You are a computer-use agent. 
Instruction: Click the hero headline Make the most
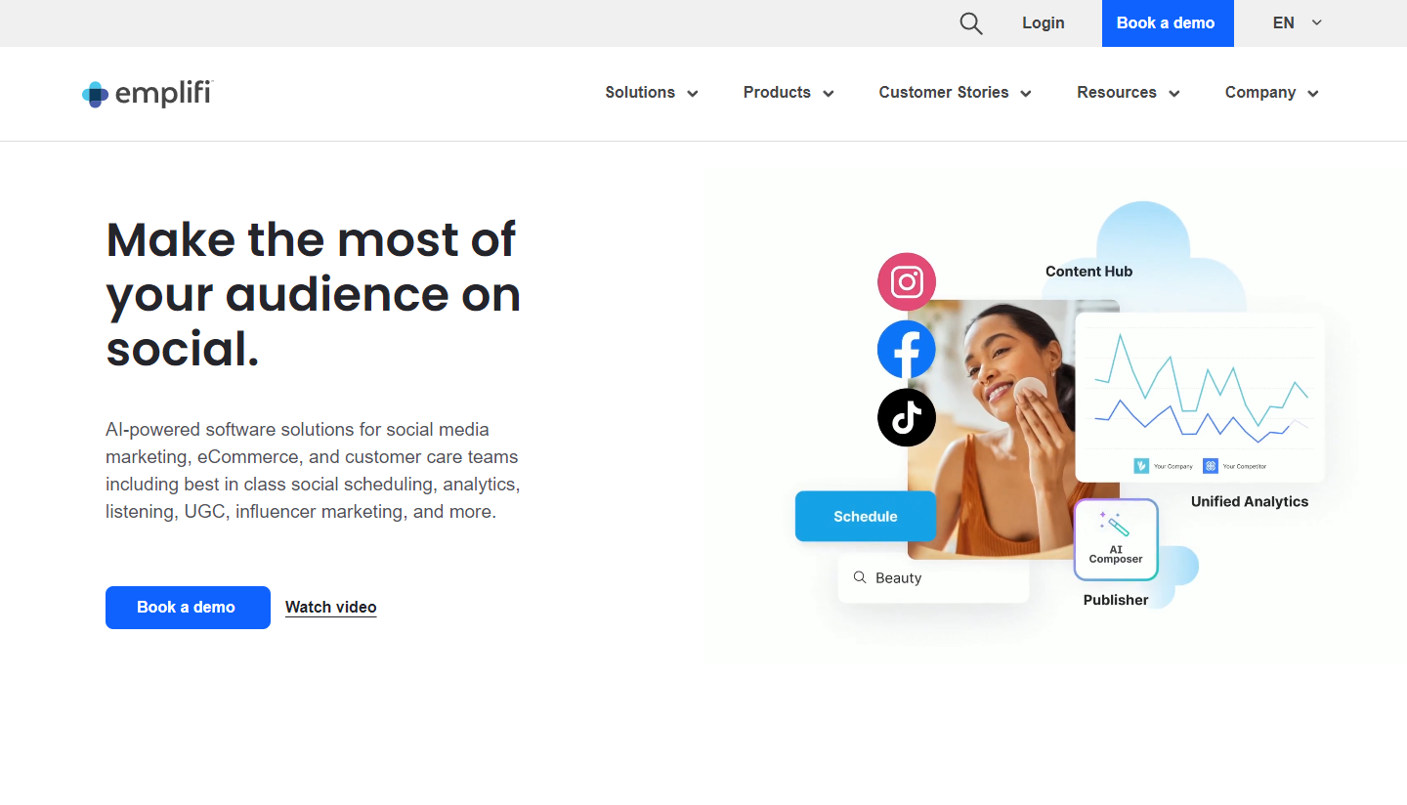point(313,294)
